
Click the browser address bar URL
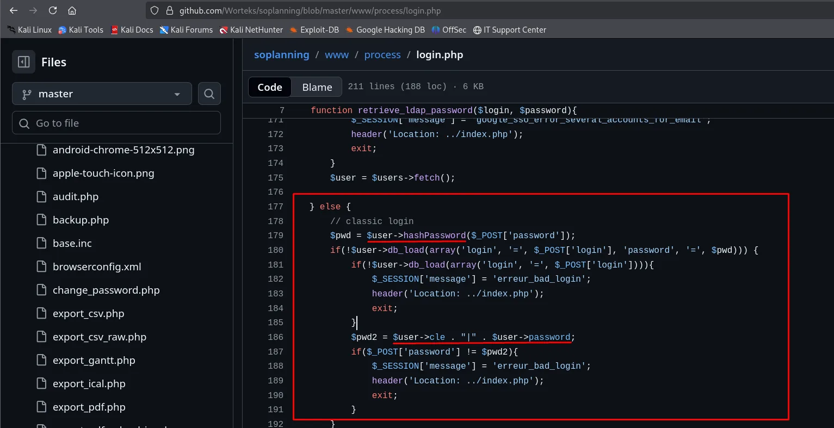click(x=310, y=10)
